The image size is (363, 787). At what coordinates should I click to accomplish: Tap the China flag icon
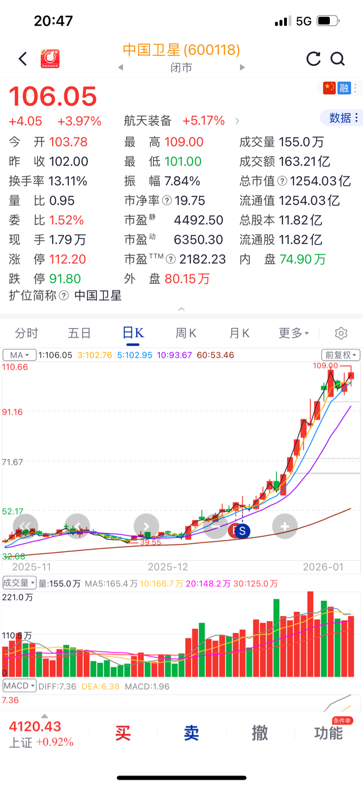329,88
